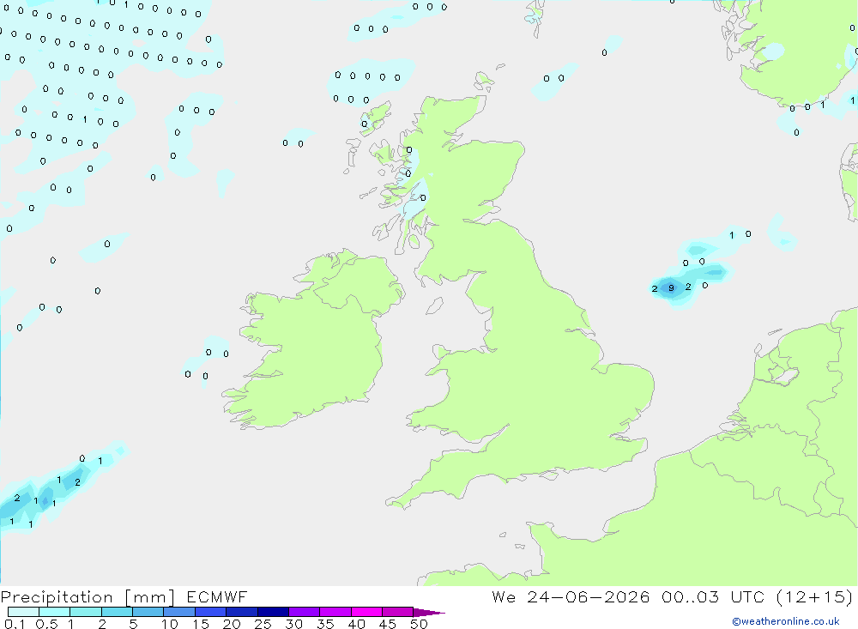The image size is (858, 629).
Task: Click the '00..03 UTC' time label
Action: 713,596
